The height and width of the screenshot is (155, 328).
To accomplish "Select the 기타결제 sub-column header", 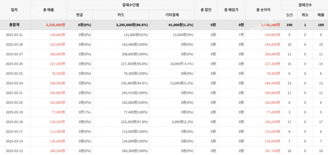I will tap(172, 15).
